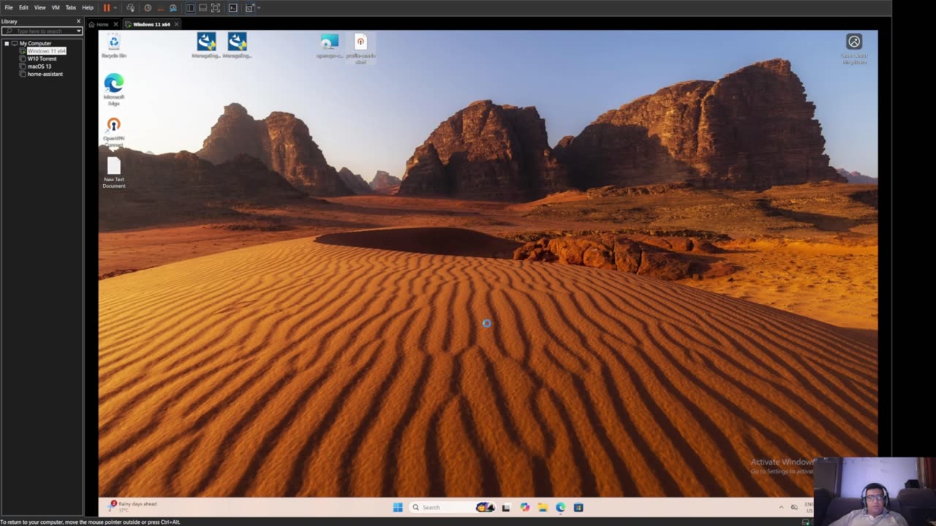The image size is (936, 526).
Task: Select the New Text Document file
Action: [x=114, y=172]
